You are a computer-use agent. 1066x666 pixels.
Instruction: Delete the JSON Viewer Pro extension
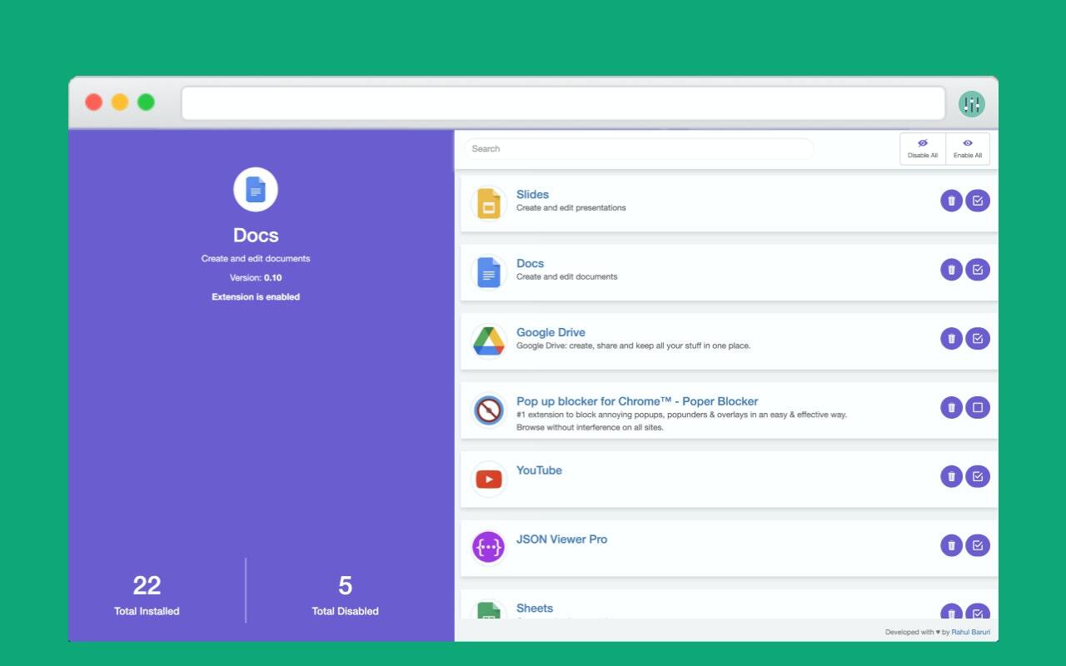click(x=951, y=545)
